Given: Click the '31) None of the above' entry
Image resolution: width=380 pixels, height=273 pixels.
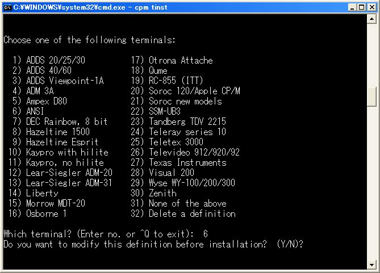Looking at the screenshot, I should click(x=178, y=203).
